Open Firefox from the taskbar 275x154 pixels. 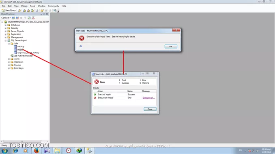pos(37,151)
